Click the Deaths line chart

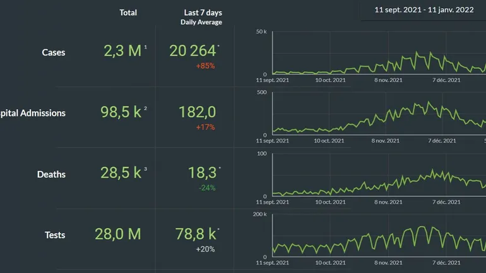379,179
